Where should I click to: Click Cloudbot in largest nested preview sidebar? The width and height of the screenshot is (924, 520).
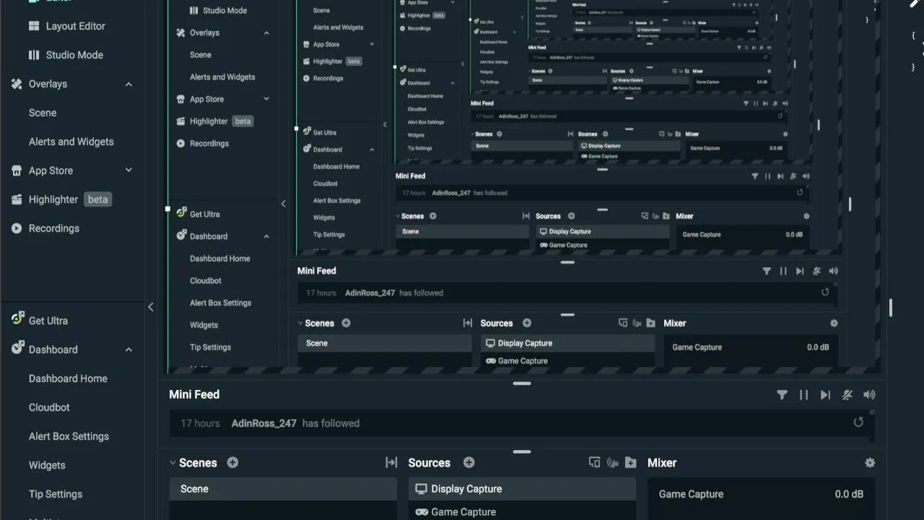click(x=206, y=281)
